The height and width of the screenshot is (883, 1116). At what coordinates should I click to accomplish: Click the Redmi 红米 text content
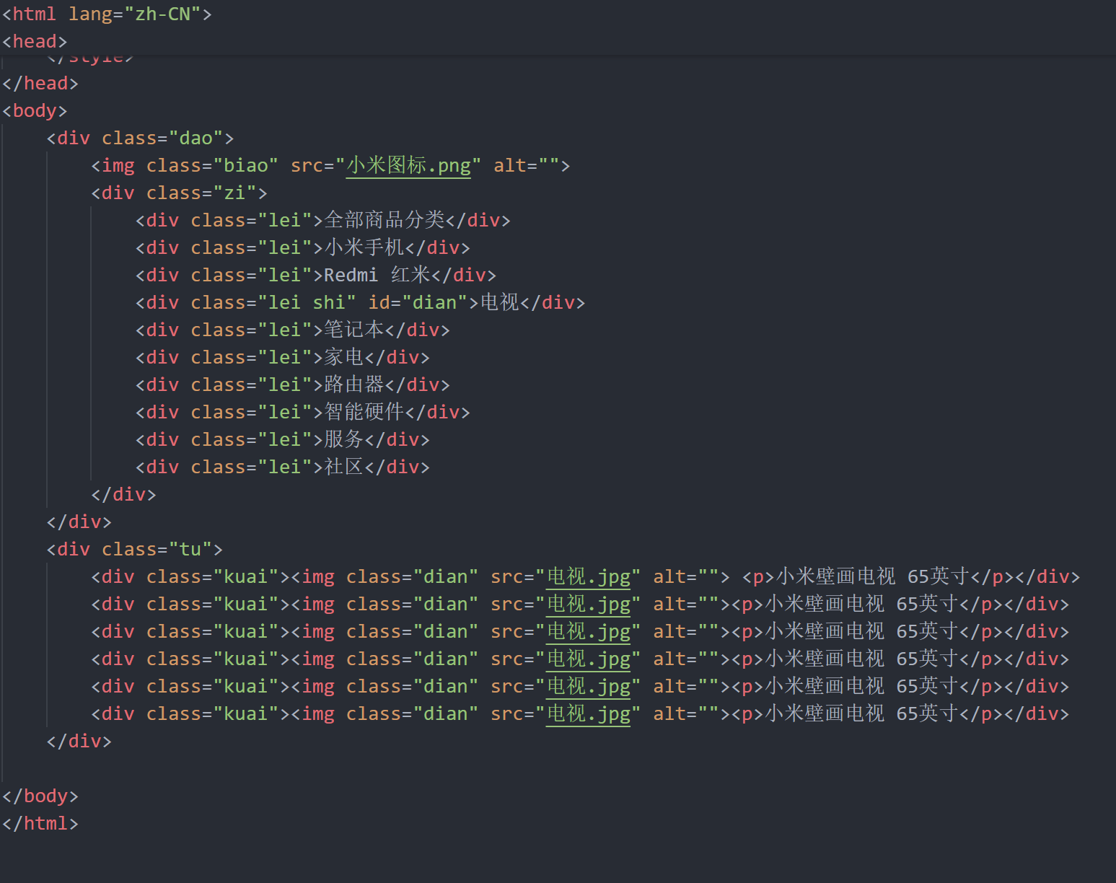pos(376,274)
